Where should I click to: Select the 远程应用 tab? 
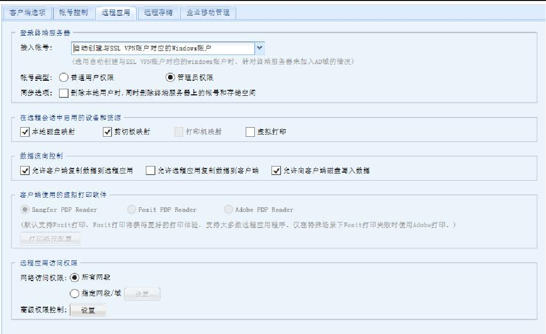coord(116,13)
